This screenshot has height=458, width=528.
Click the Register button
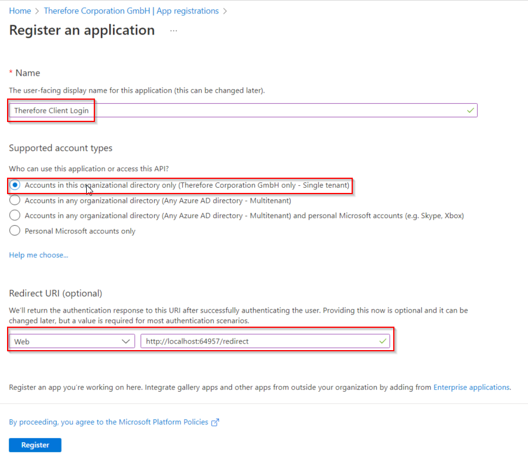coord(35,445)
